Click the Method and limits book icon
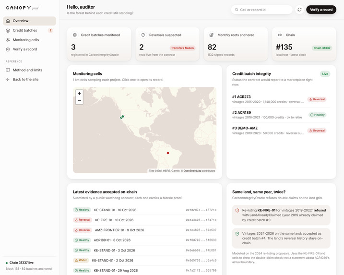The height and width of the screenshot is (275, 344). pyautogui.click(x=8, y=70)
